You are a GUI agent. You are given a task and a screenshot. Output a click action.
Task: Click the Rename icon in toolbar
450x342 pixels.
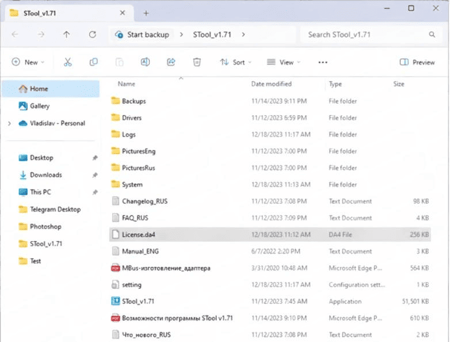pos(146,62)
